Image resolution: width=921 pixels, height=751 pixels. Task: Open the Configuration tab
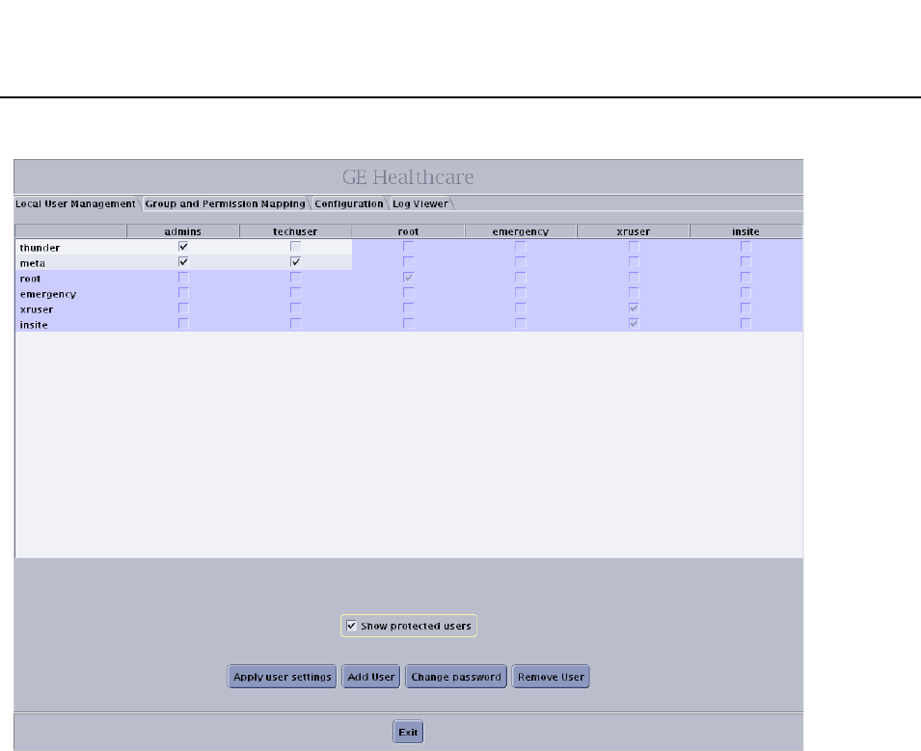349,203
